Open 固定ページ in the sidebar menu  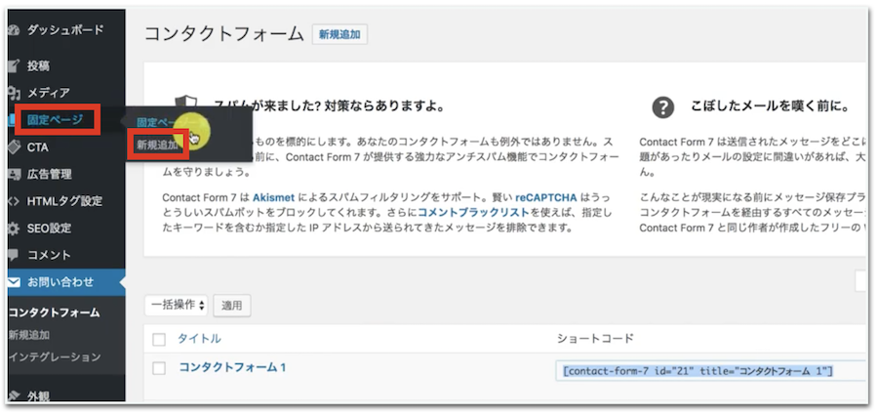tap(55, 120)
